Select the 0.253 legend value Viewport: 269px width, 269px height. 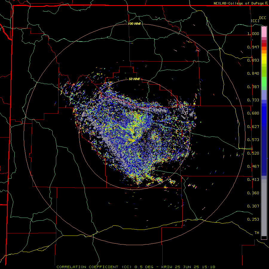[253, 219]
